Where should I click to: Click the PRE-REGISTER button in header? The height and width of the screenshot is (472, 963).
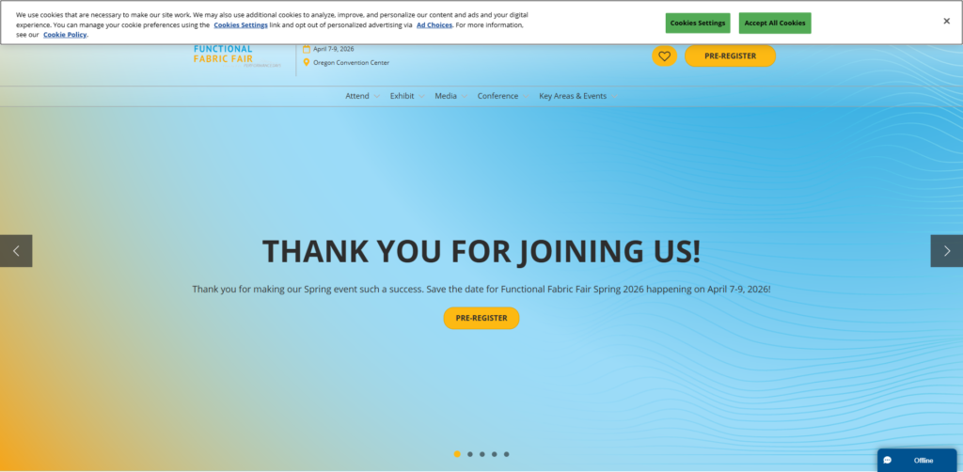pos(730,55)
